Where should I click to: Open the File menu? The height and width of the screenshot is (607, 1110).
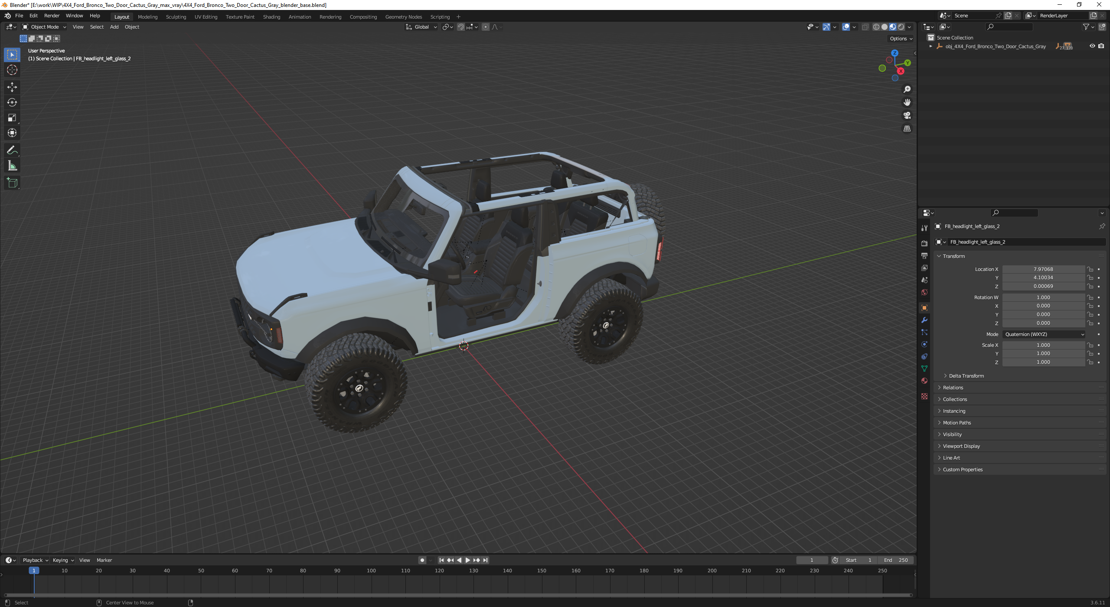tap(19, 16)
